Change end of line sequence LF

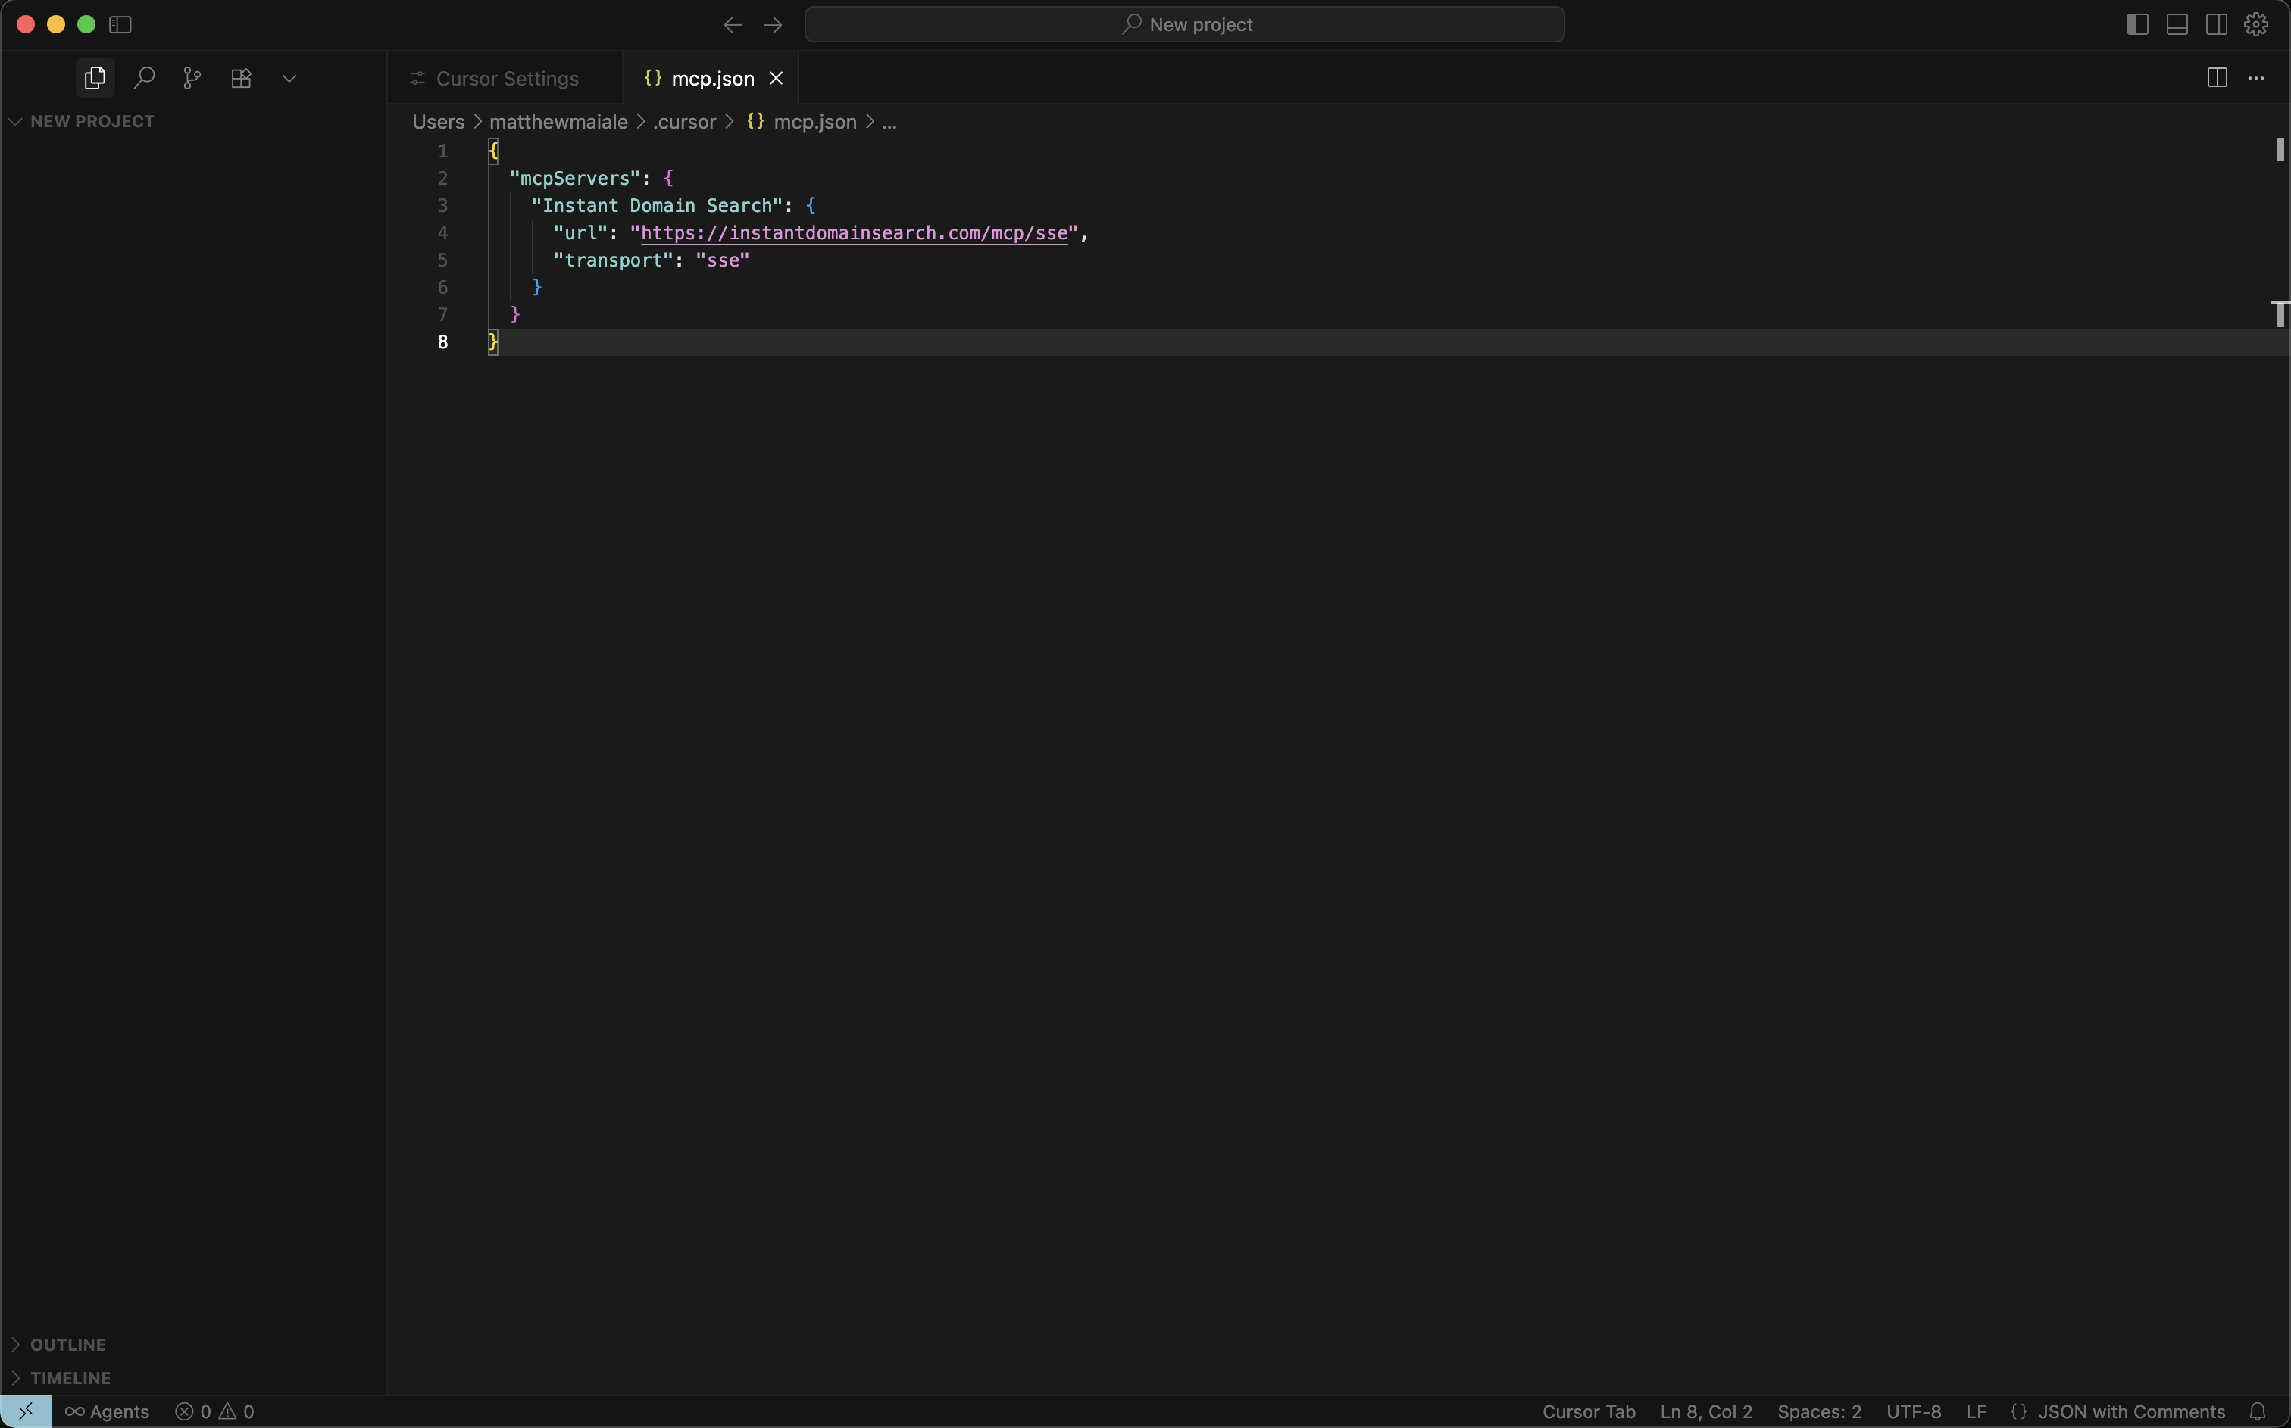(x=1975, y=1411)
